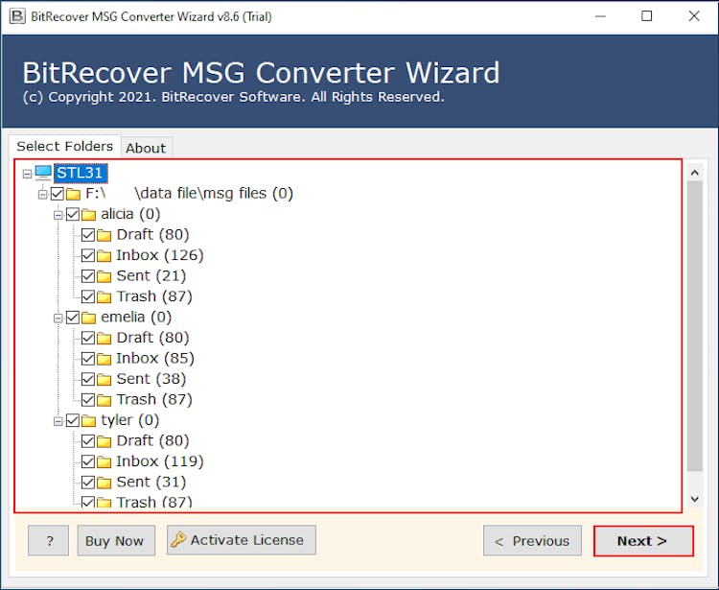
Task: Click the key icon on Activate License
Action: (x=178, y=540)
